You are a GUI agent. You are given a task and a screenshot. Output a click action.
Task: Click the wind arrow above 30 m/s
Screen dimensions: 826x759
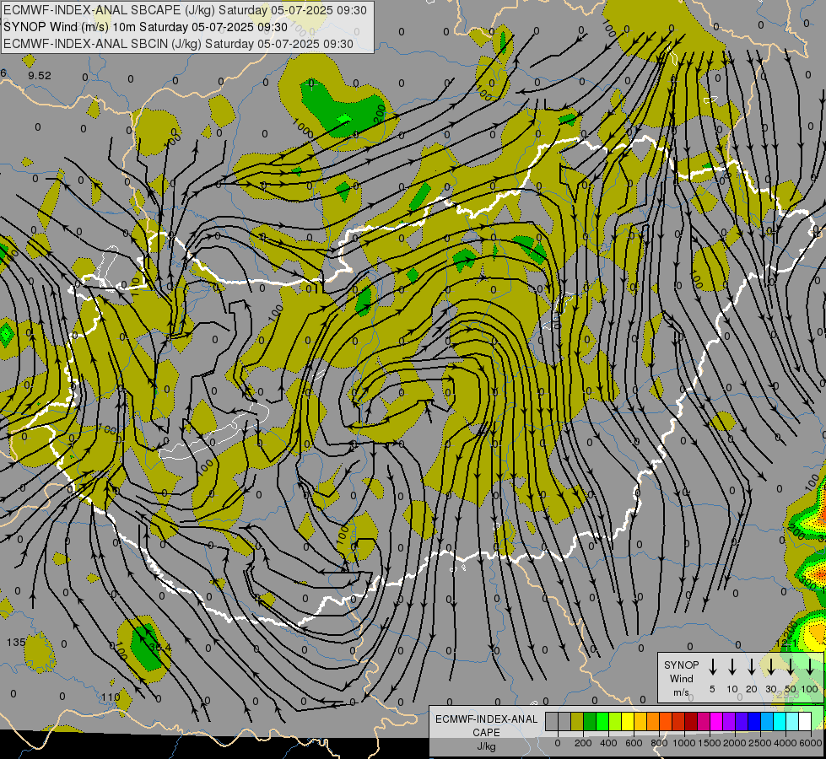tap(770, 666)
